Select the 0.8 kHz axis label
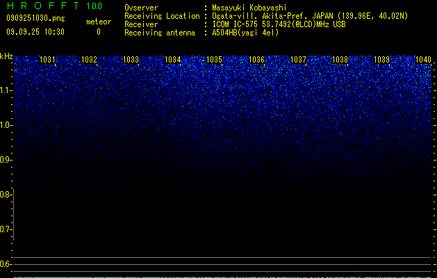Image resolution: width=437 pixels, height=278 pixels. click(6, 195)
